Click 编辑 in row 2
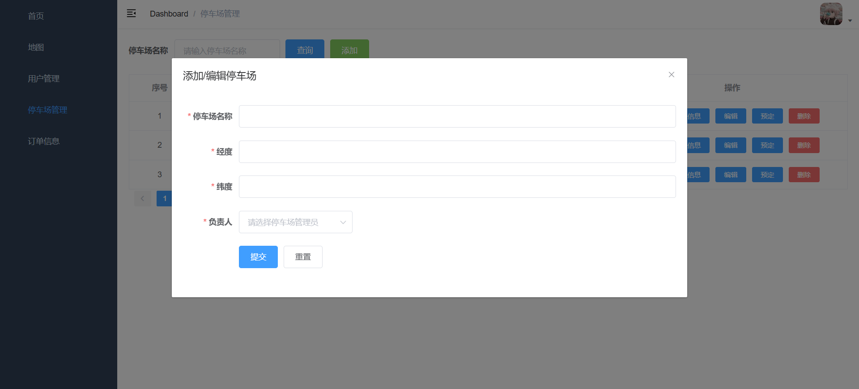Viewport: 859px width, 389px height. coord(731,145)
